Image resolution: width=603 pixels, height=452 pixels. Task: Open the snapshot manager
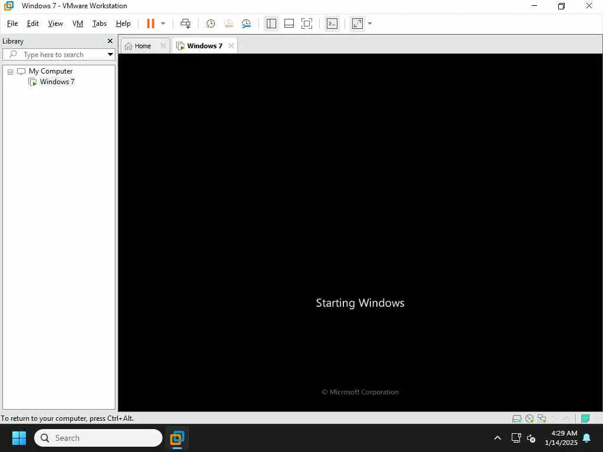[246, 24]
